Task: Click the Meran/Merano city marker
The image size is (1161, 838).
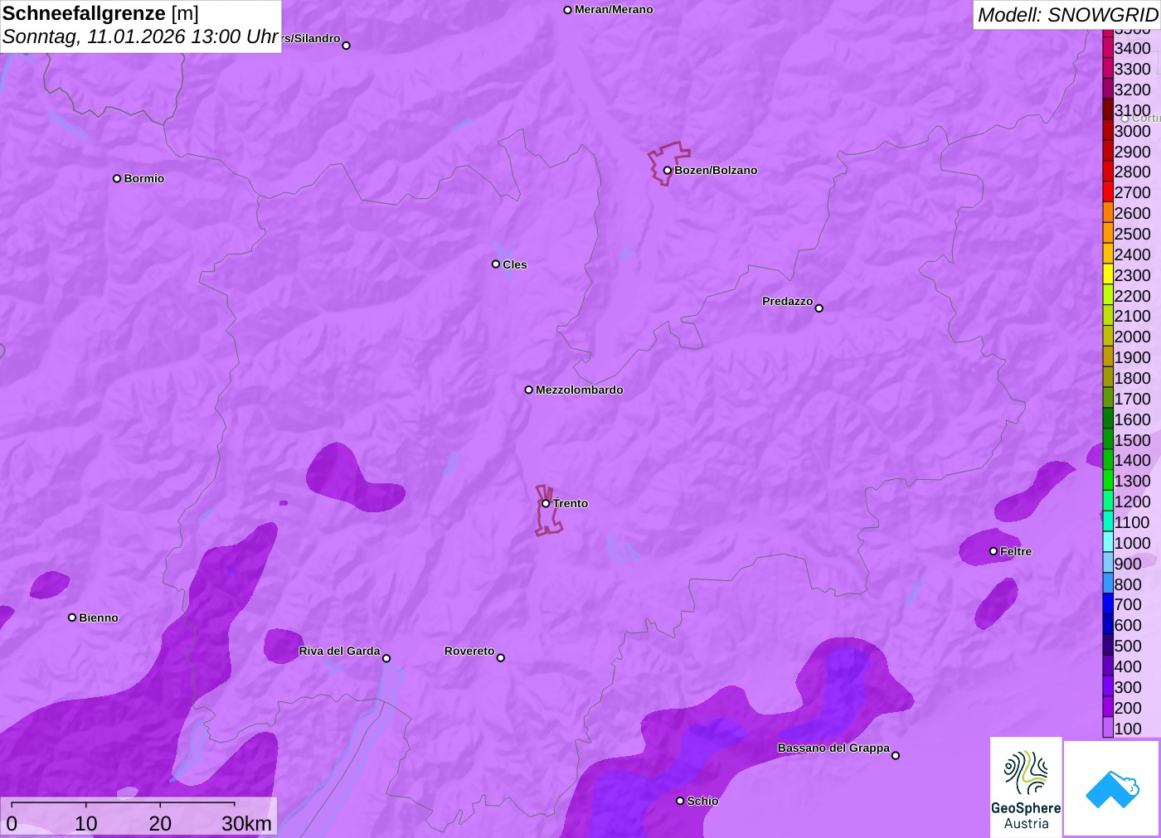Action: [x=567, y=10]
